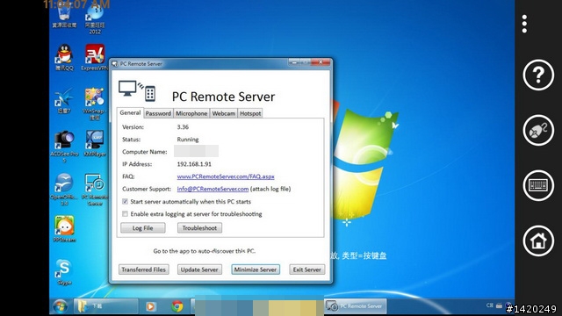Image resolution: width=562 pixels, height=316 pixels.
Task: Select the IP address 192.168.1.91 text
Action: point(194,164)
